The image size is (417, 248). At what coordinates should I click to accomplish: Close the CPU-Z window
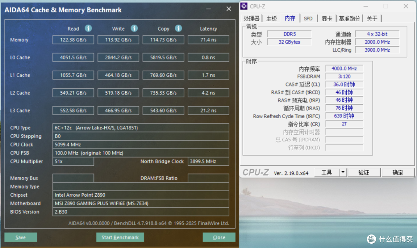tap(406, 7)
